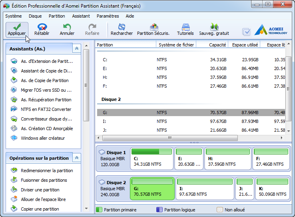Open the Rechercher toolbar tool
Screen dimensions: 295x217
tap(122, 29)
